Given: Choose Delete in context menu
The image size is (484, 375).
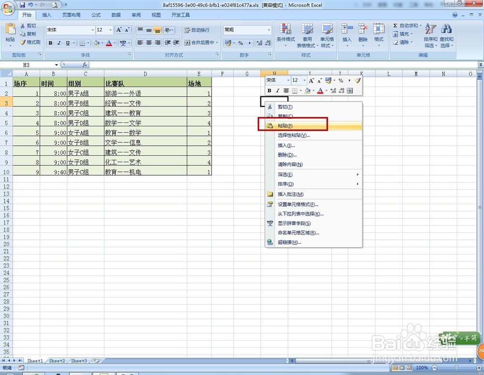Looking at the screenshot, I should (313, 155).
